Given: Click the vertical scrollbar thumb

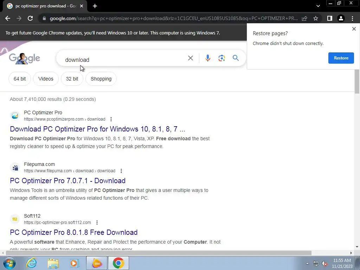Looking at the screenshot, I should pyautogui.click(x=357, y=81).
